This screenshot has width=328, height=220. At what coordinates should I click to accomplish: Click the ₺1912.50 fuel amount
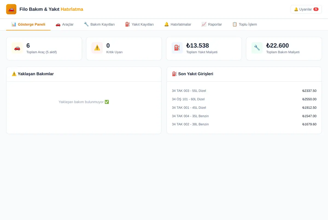coord(309,108)
